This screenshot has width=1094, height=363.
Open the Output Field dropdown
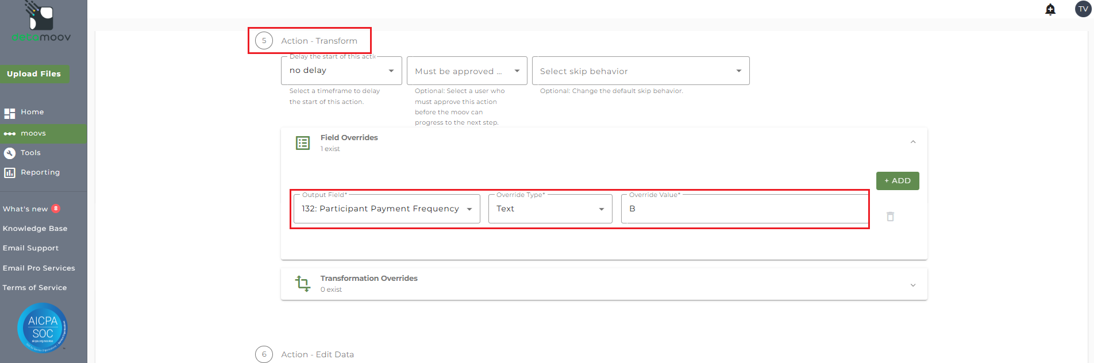[x=386, y=208]
